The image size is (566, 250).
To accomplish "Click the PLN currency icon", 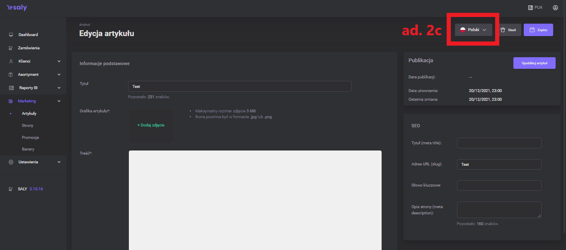I will tap(530, 7).
